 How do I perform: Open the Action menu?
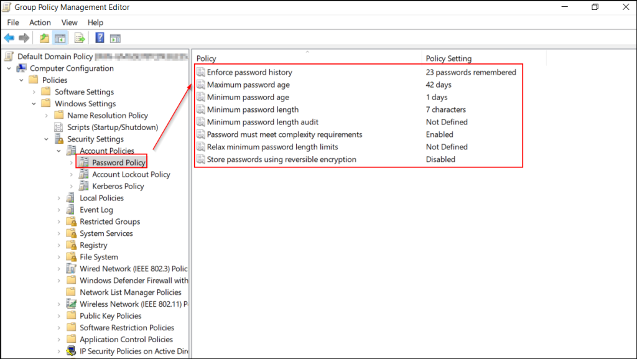[40, 22]
